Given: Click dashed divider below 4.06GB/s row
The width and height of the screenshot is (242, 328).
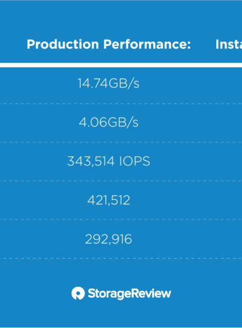Looking at the screenshot, I should pyautogui.click(x=121, y=142).
